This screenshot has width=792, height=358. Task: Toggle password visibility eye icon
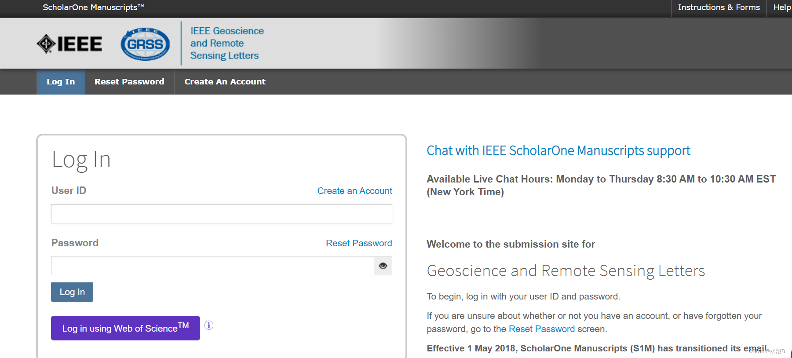tap(383, 266)
